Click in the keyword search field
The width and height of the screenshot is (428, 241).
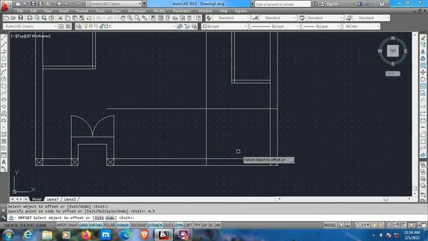tap(282, 4)
